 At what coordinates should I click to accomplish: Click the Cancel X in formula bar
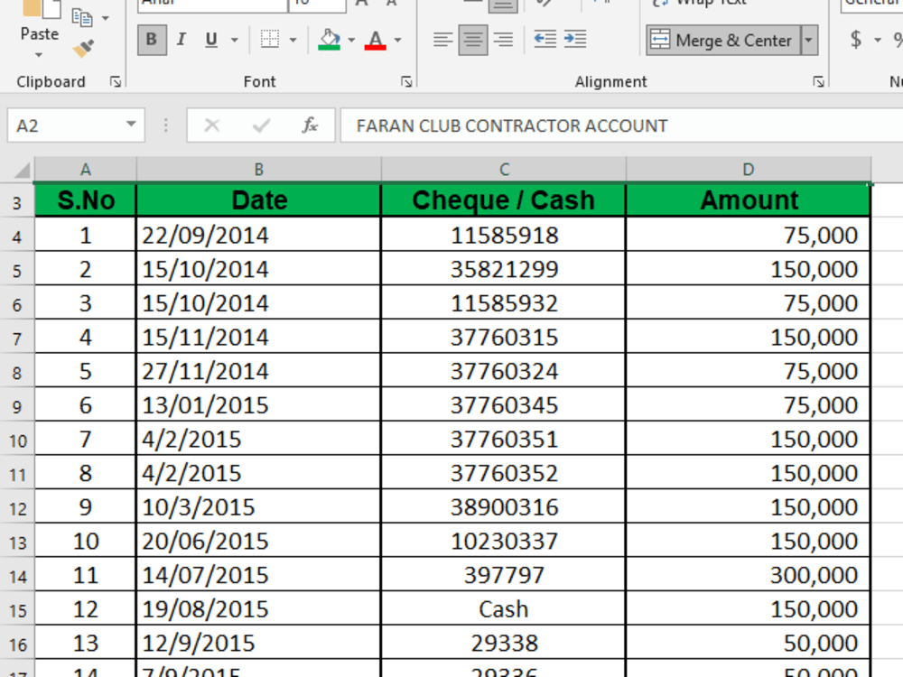coord(212,125)
